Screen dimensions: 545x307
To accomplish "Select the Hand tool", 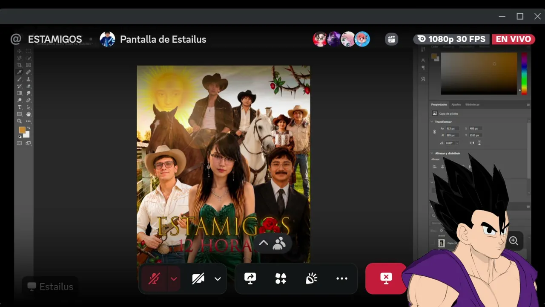I will pos(29,114).
